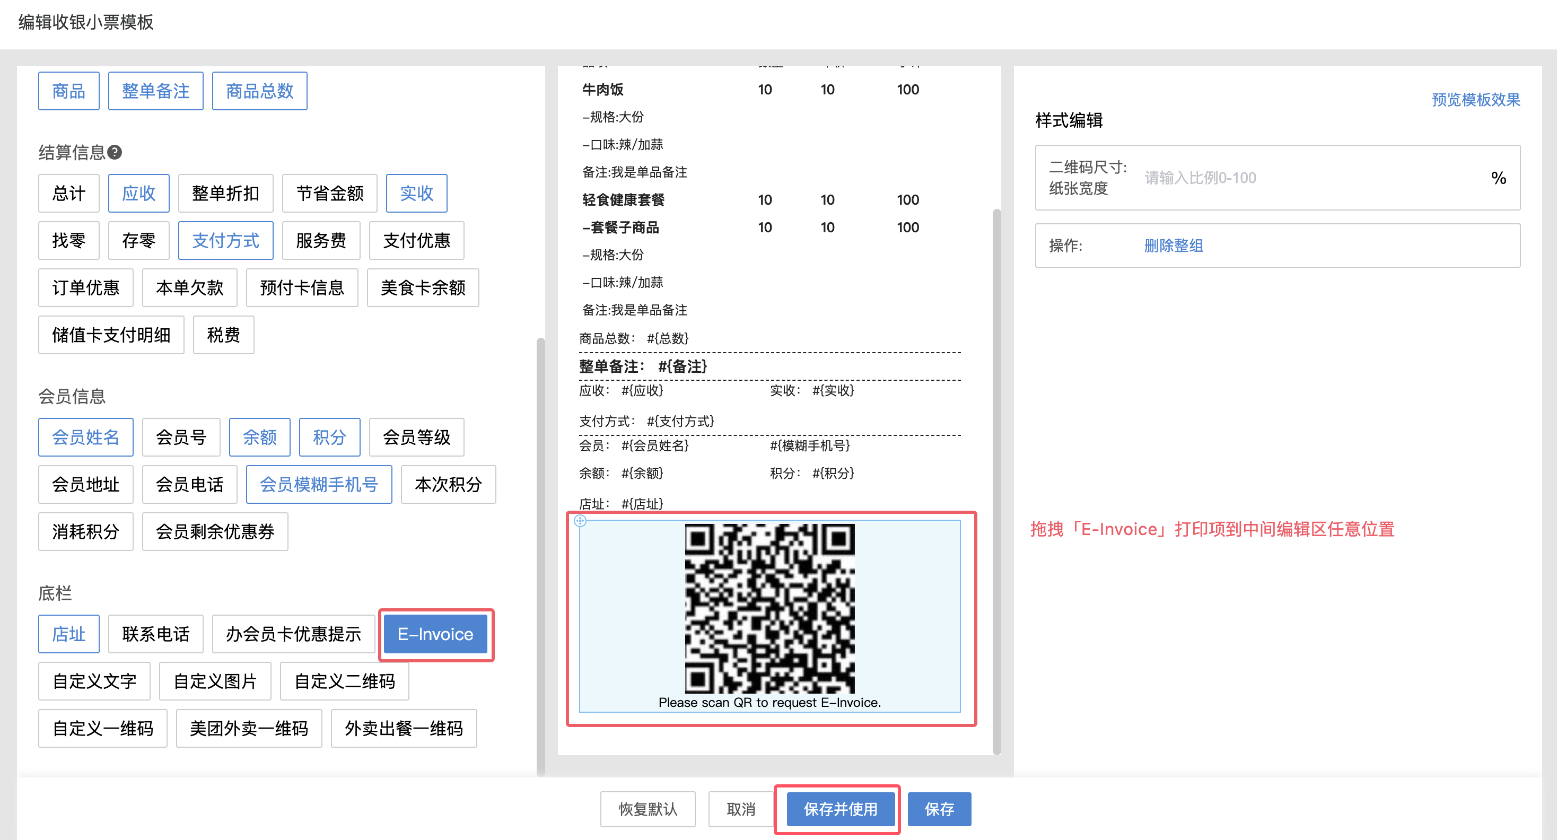1557x840 pixels.
Task: Click the 删除整组 link
Action: (x=1173, y=246)
